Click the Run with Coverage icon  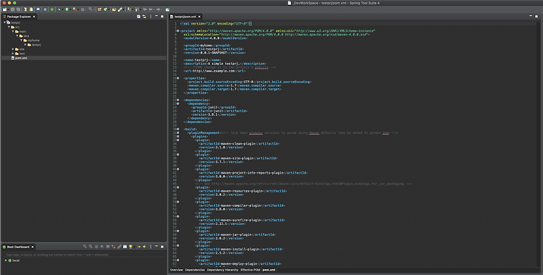[75, 9]
